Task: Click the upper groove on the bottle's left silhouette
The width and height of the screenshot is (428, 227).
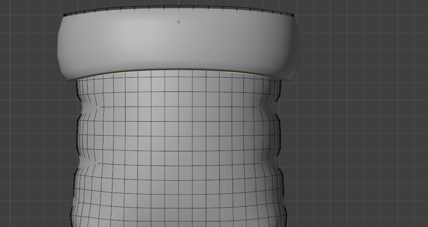Action: click(x=82, y=106)
